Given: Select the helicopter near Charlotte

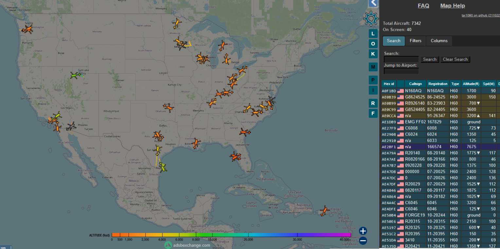Looking at the screenshot, I should [x=248, y=108].
